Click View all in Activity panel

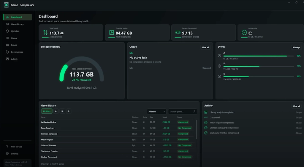point(296,106)
